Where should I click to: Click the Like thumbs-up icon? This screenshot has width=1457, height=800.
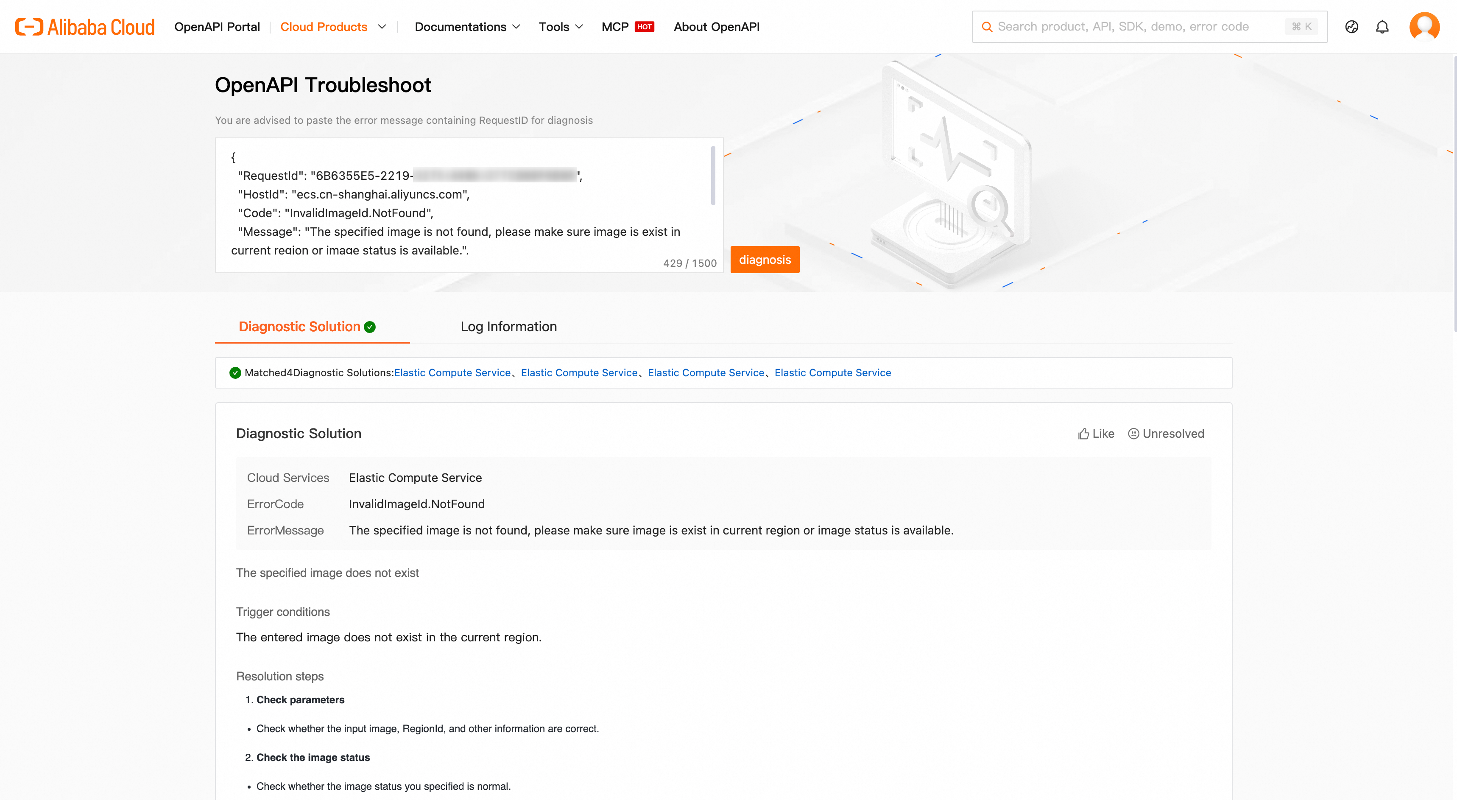(x=1083, y=434)
